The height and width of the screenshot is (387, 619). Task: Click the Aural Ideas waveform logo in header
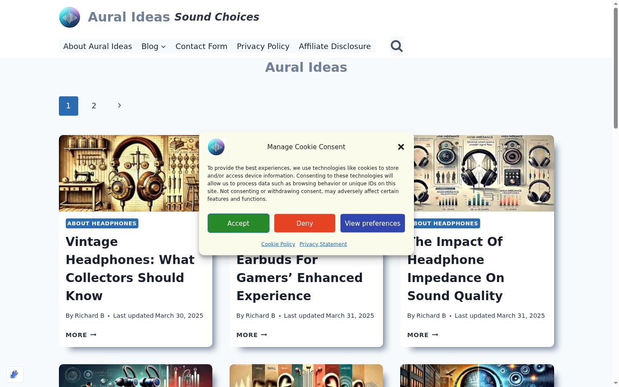click(x=70, y=17)
